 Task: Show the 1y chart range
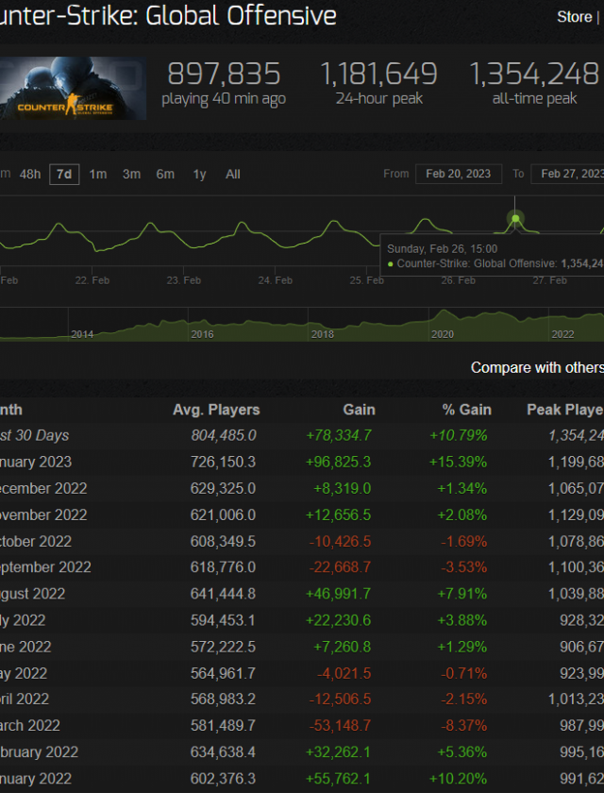pos(199,174)
